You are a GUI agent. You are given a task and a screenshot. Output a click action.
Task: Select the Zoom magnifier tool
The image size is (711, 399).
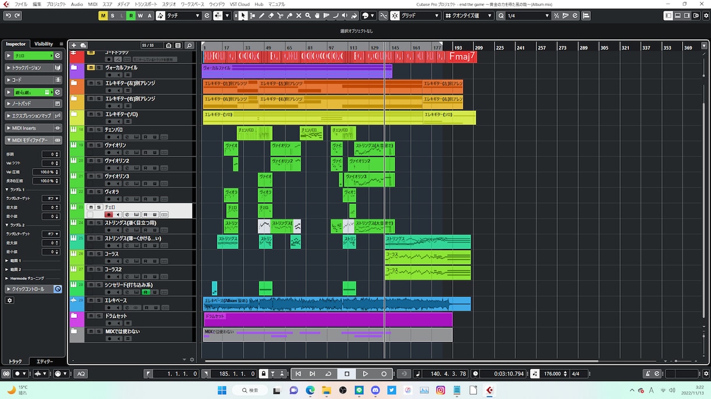(308, 16)
